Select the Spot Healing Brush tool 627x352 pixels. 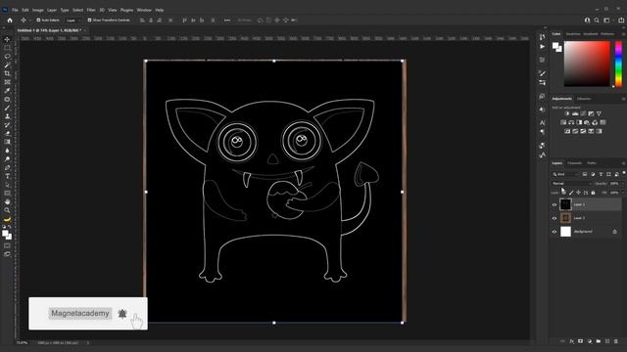(x=7, y=99)
